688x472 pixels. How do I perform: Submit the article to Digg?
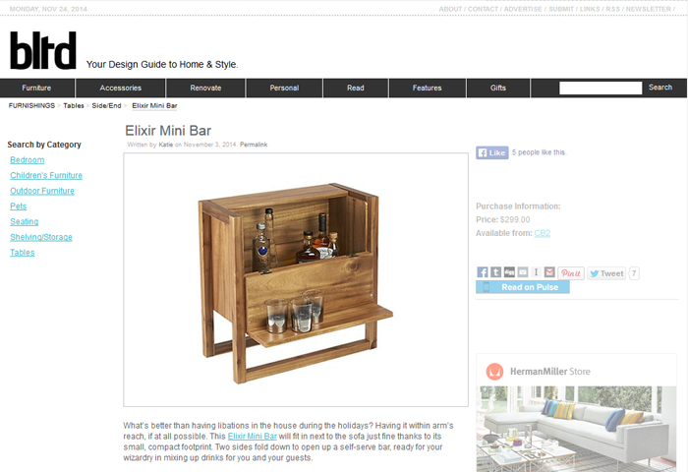click(x=509, y=272)
